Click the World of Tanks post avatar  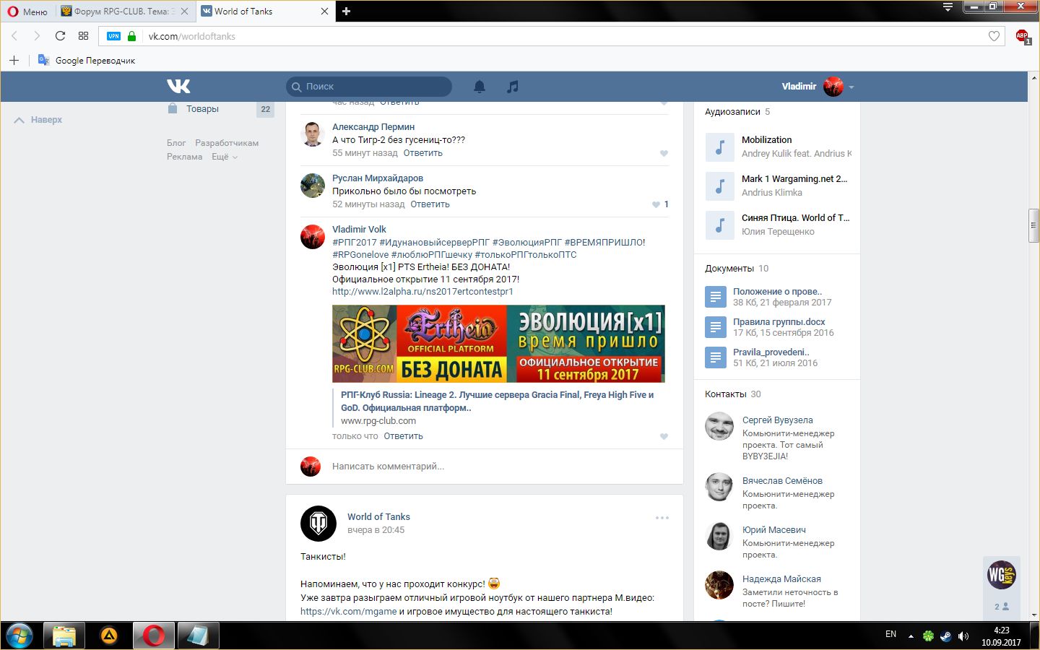pyautogui.click(x=318, y=524)
